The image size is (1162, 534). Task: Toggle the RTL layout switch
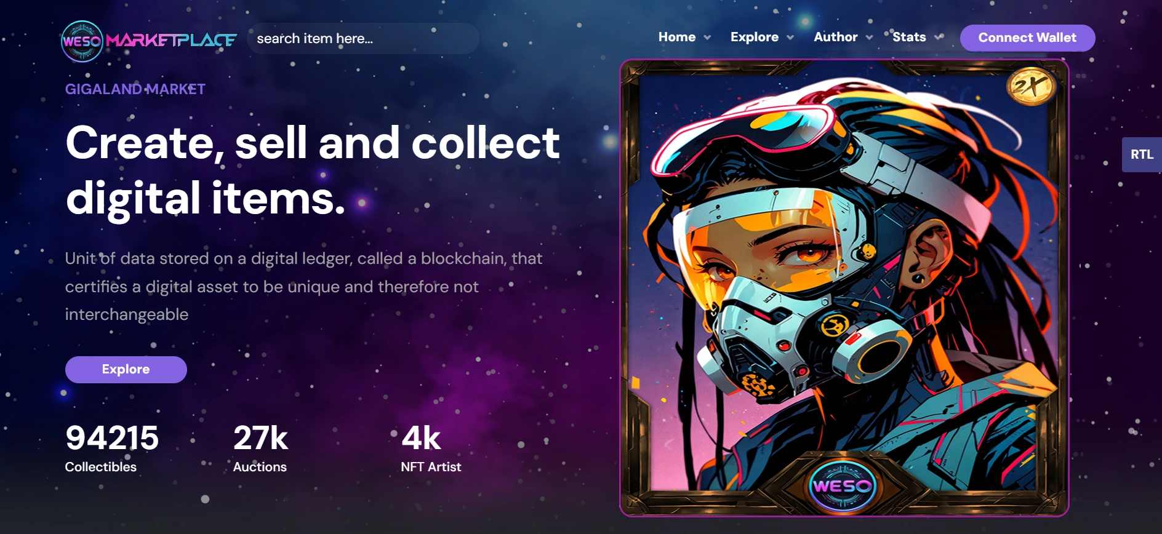1142,154
